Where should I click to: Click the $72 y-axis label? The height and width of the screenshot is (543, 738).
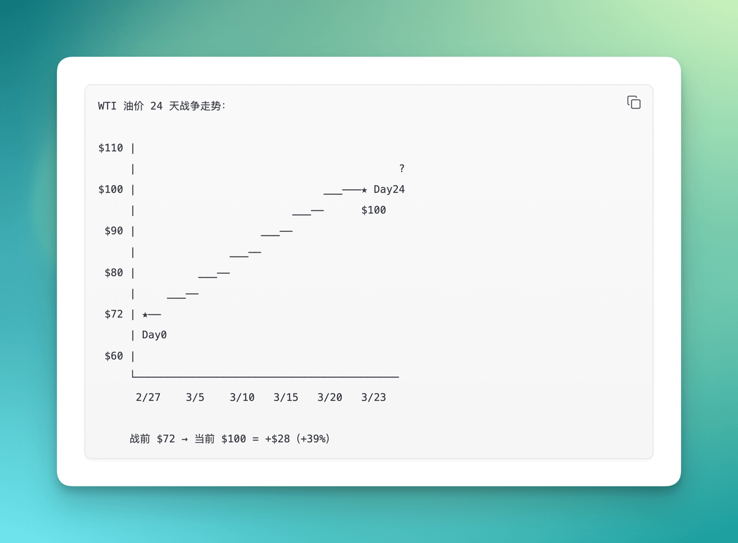114,314
